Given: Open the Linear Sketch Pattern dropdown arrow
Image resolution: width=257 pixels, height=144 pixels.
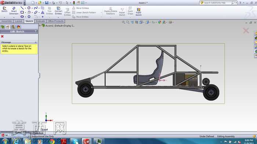Looking at the screenshot, I should pos(101,12).
